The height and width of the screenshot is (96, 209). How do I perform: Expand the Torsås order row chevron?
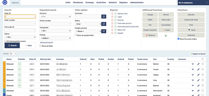(193, 69)
